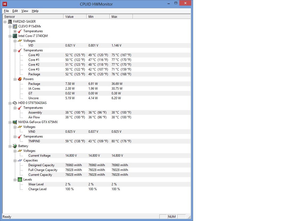
Task: Click the NVIDIA Temperatures thermometer icon
Action: [20, 136]
